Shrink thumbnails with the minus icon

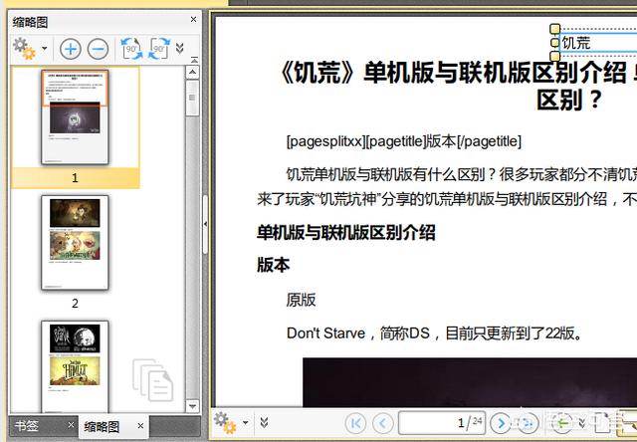98,49
